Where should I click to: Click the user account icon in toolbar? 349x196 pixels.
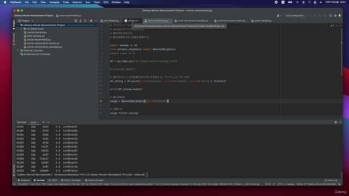click(279, 16)
